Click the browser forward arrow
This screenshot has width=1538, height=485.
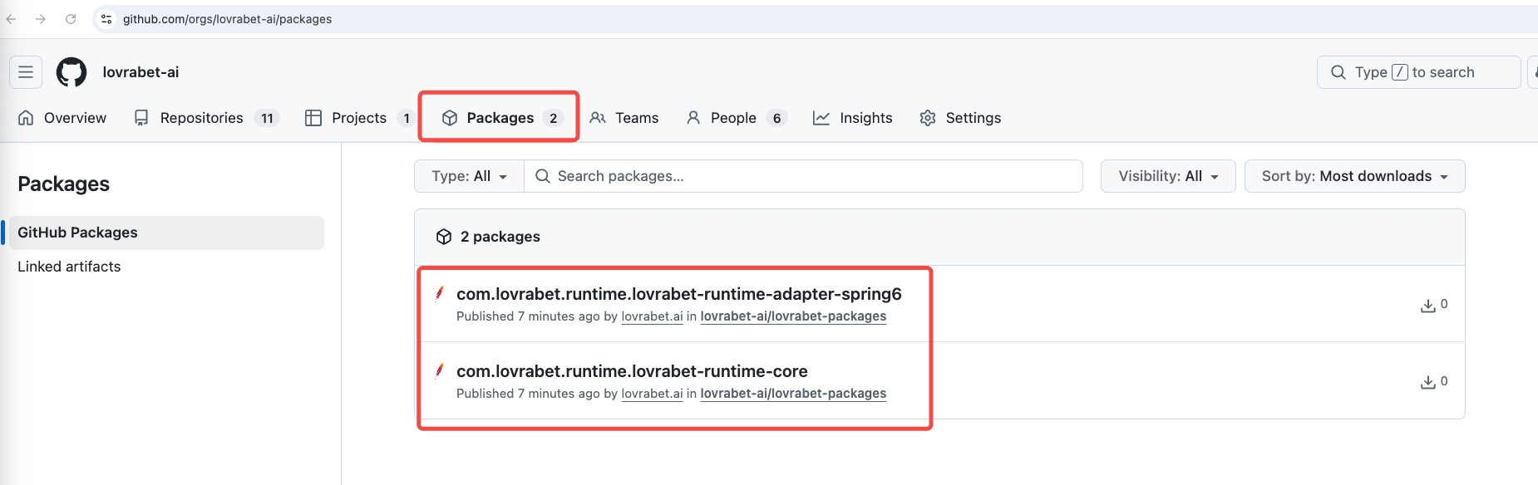41,19
